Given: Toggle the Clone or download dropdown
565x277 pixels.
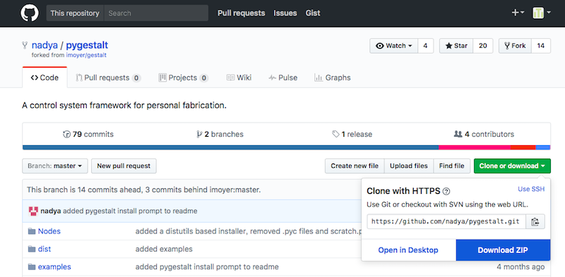Looking at the screenshot, I should point(512,166).
